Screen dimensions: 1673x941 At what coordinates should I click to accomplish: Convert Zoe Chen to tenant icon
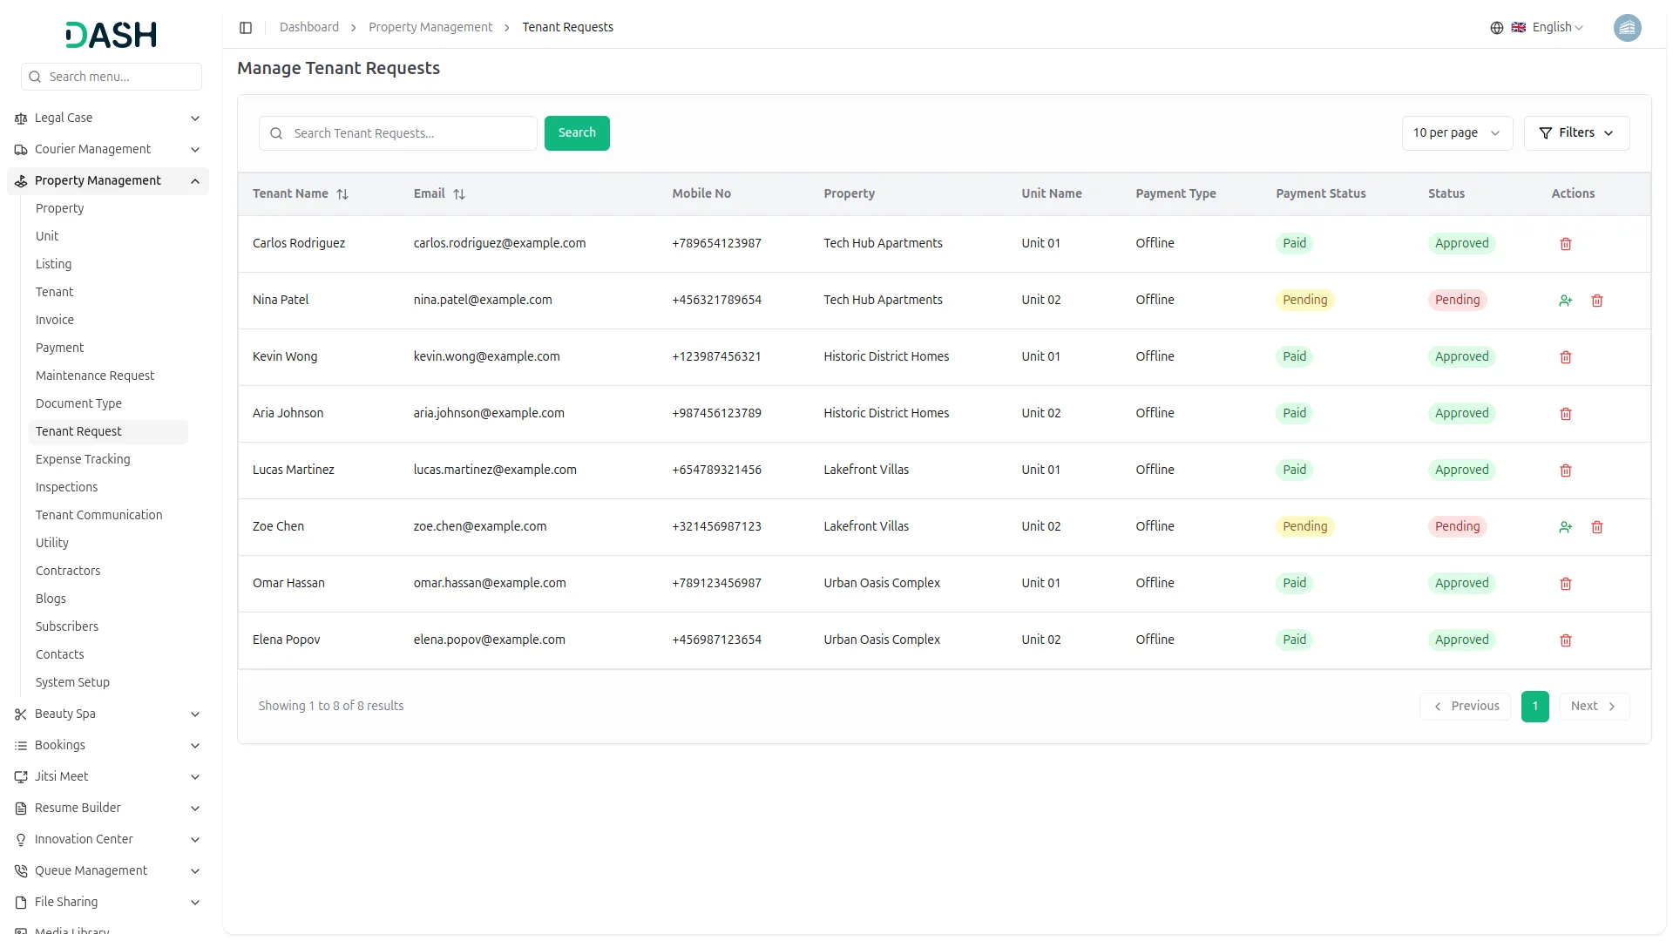[1565, 527]
